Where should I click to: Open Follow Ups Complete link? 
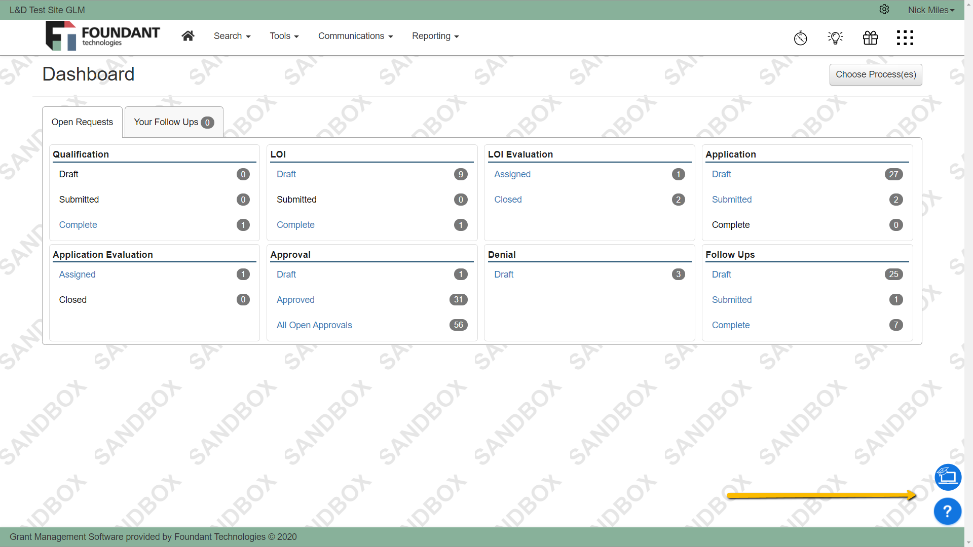pyautogui.click(x=731, y=325)
